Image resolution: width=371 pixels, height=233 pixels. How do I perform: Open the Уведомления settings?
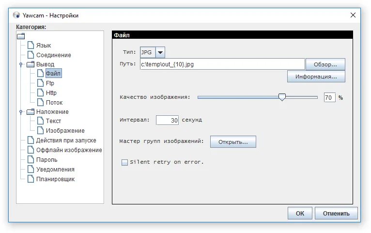[55, 170]
